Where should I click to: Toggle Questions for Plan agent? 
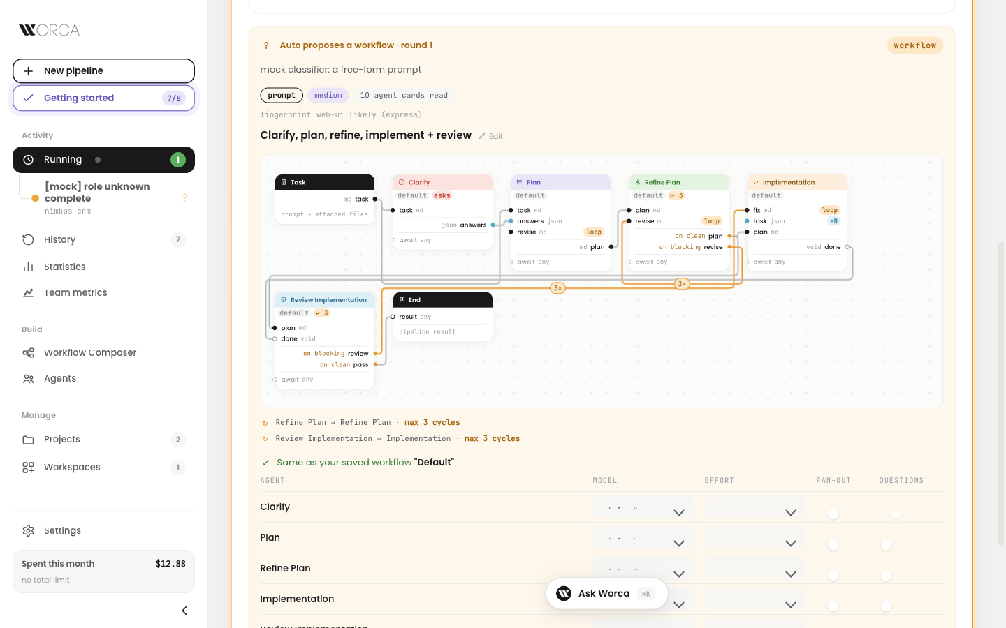(886, 545)
